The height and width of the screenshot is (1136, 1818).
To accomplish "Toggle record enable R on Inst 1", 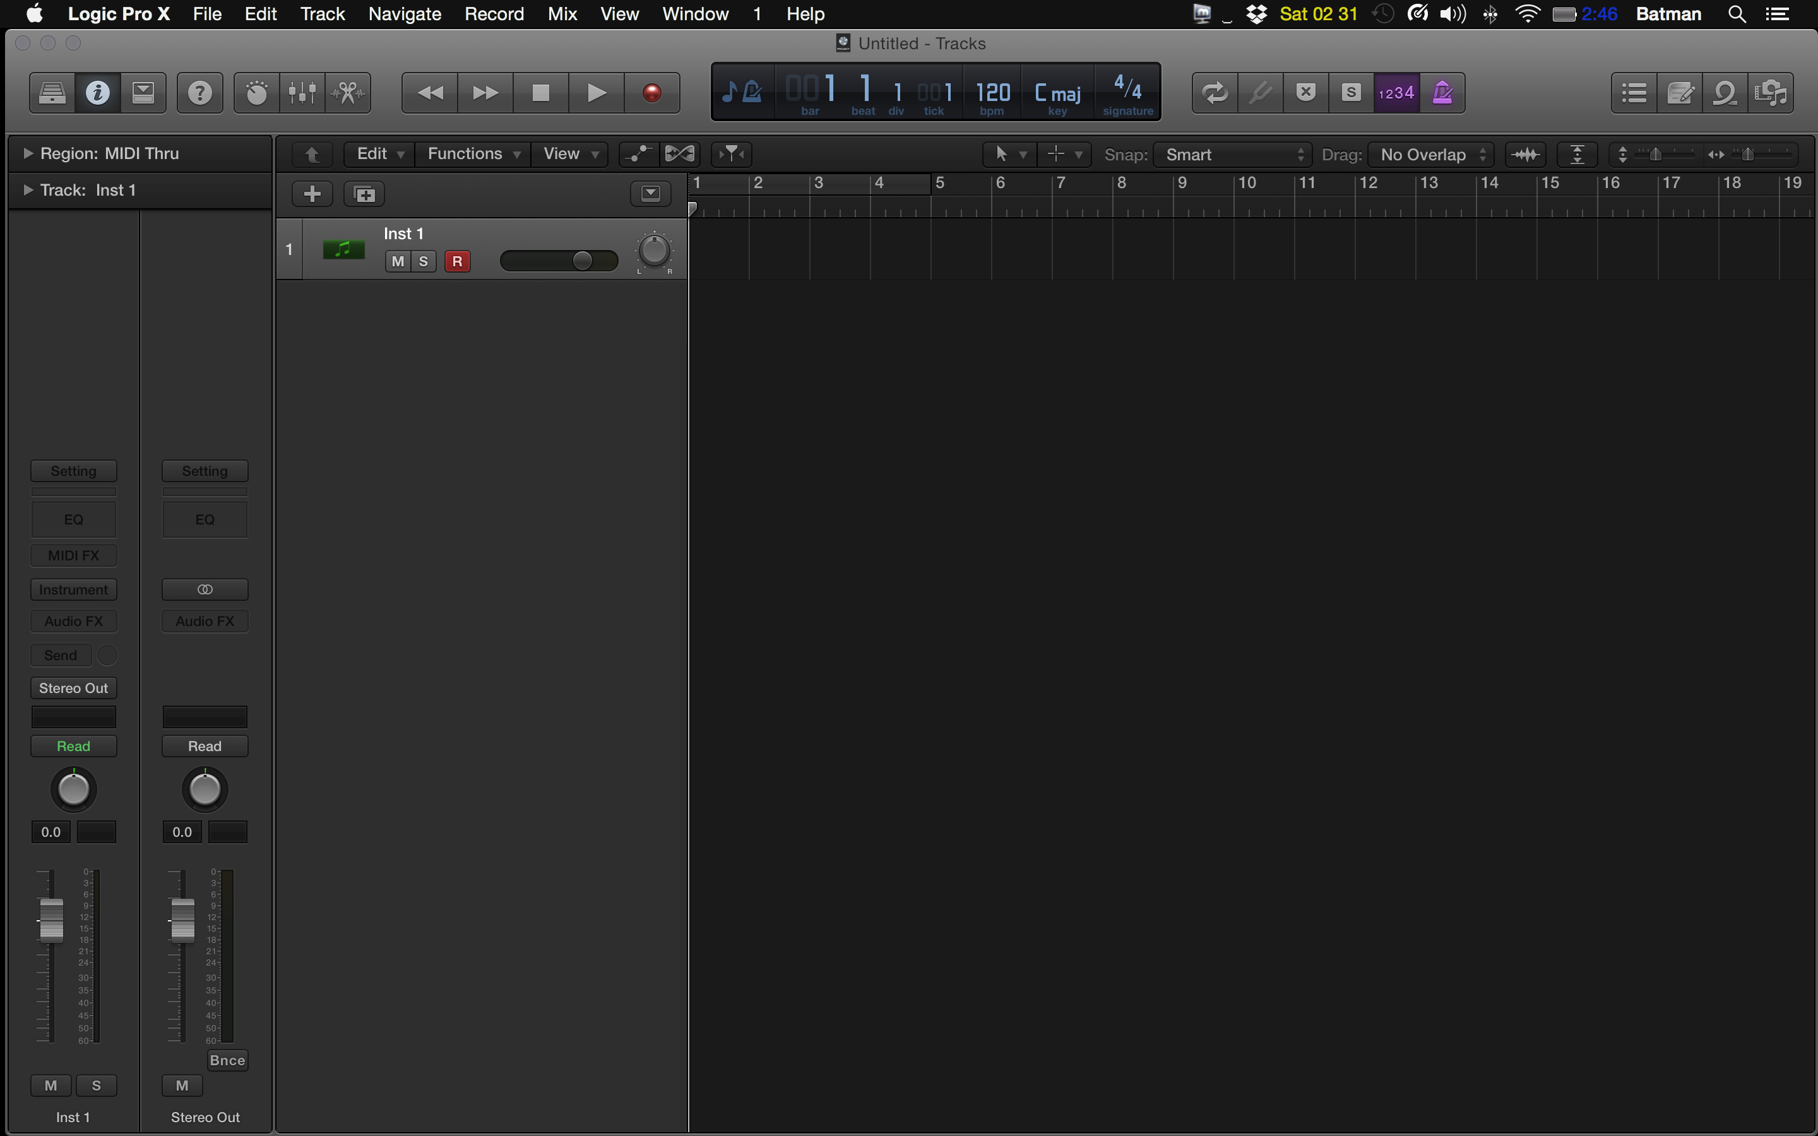I will [458, 261].
